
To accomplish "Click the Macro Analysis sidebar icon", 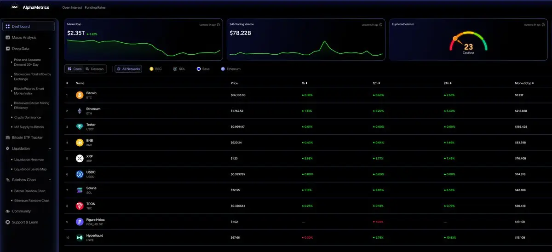I will pos(8,38).
